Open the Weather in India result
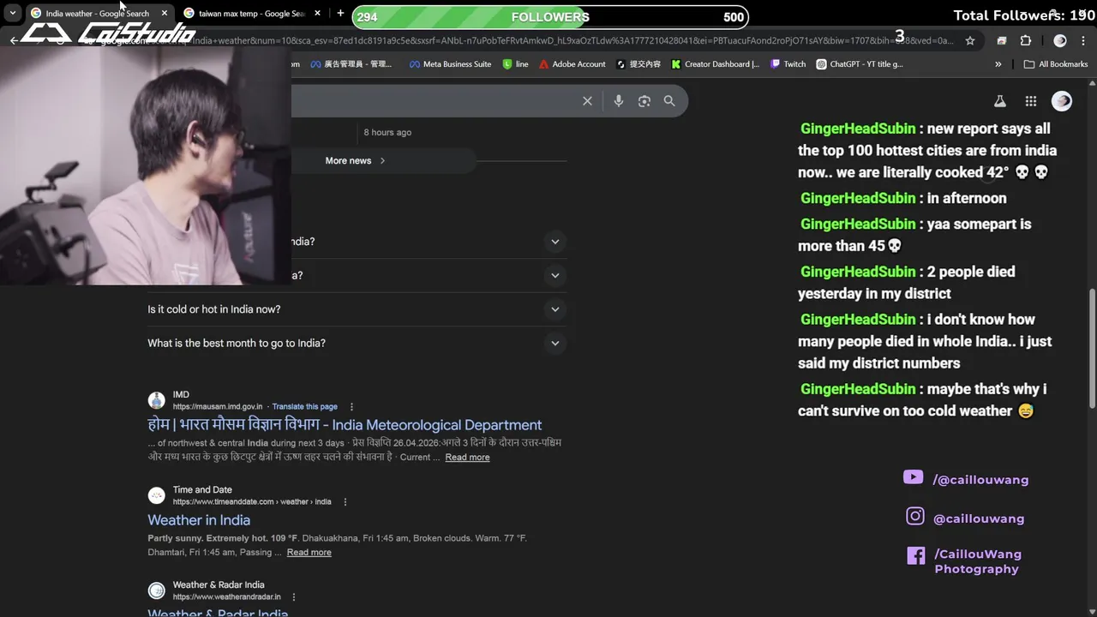This screenshot has height=617, width=1097. (x=199, y=520)
